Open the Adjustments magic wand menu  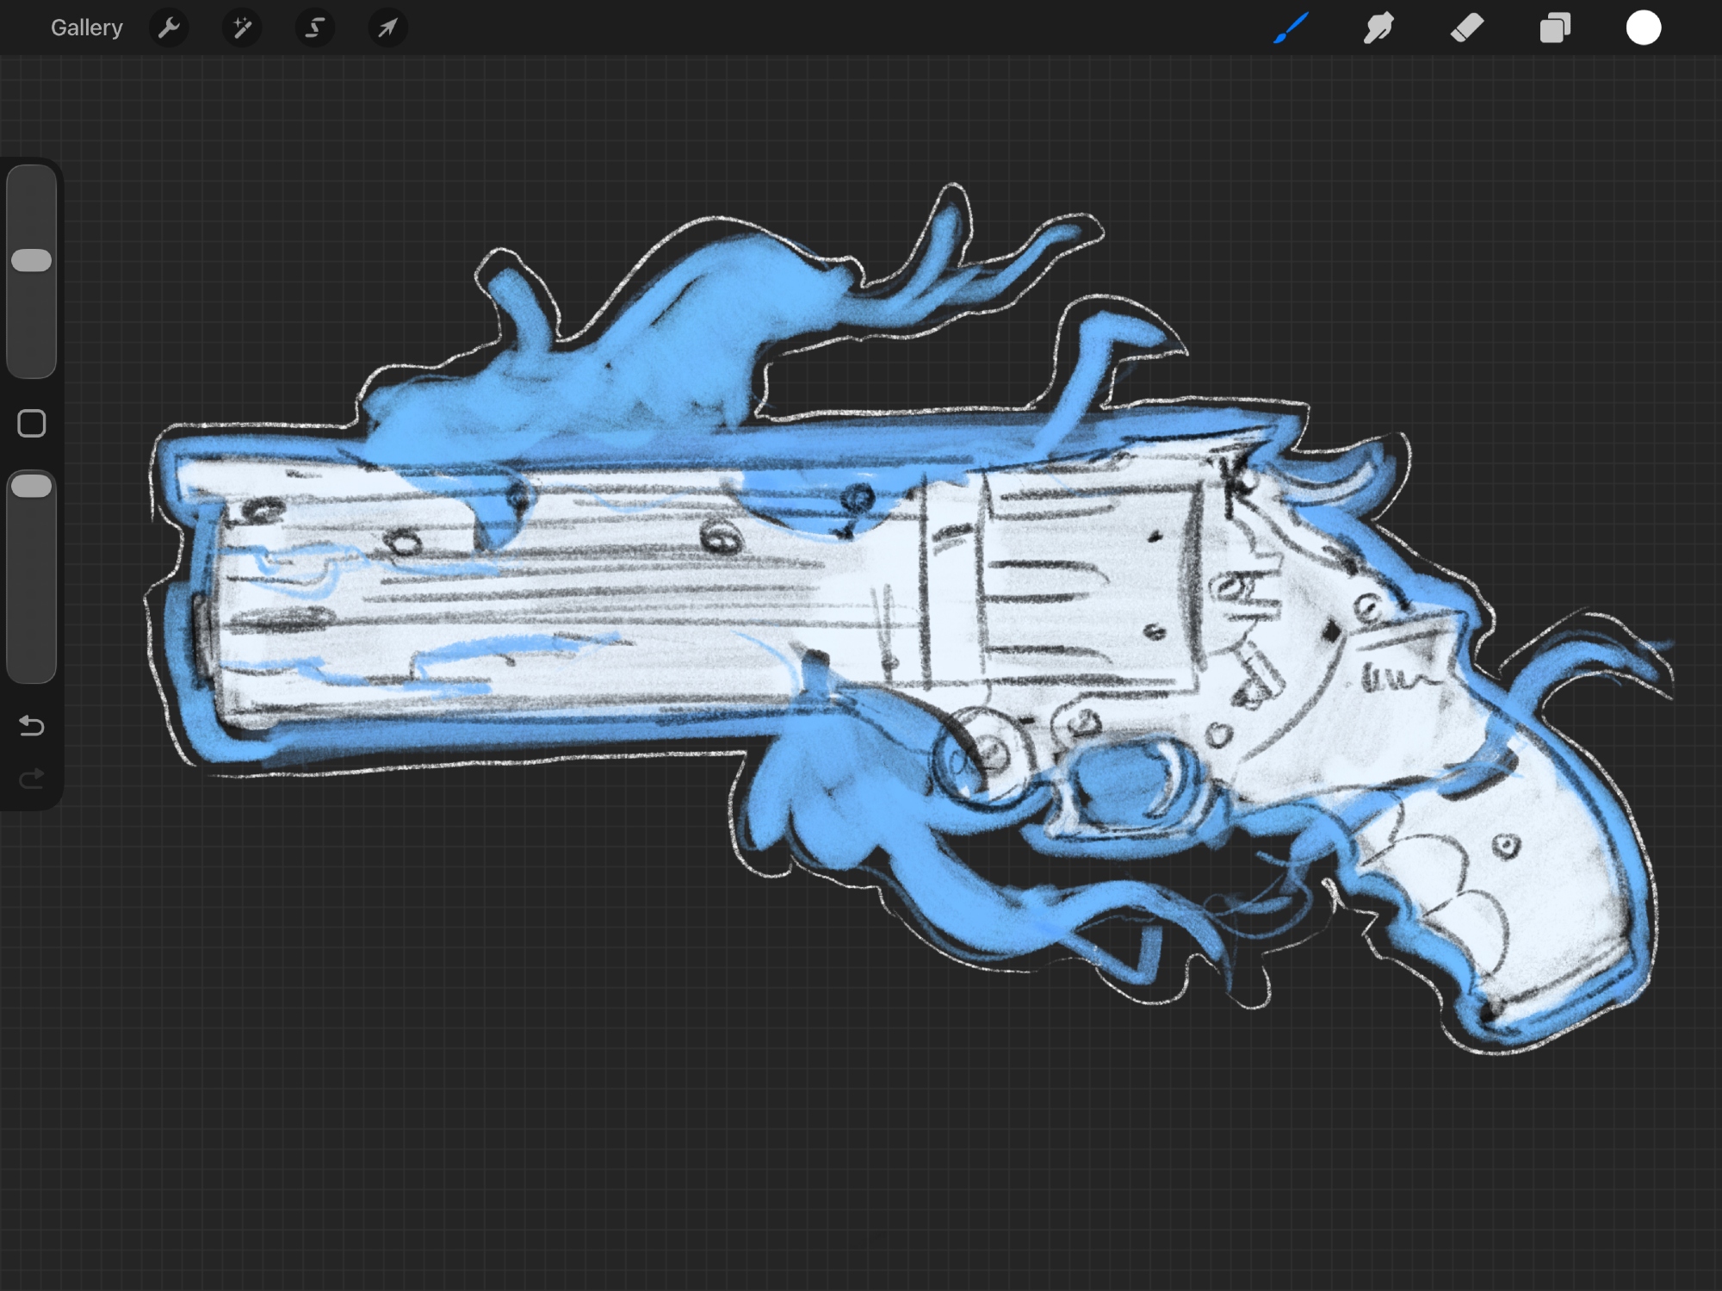point(242,28)
